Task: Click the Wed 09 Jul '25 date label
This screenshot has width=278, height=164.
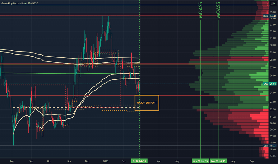Action: [x=218, y=161]
